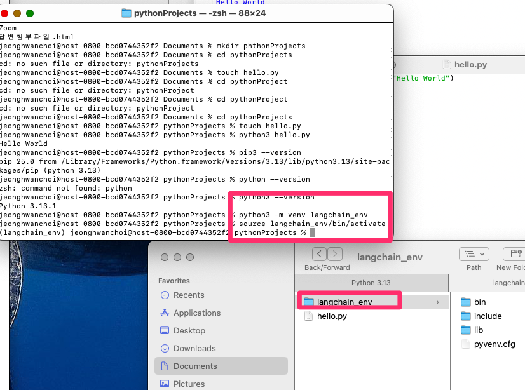
Task: Click the Back arrow in Finder toolbar
Action: (x=320, y=254)
